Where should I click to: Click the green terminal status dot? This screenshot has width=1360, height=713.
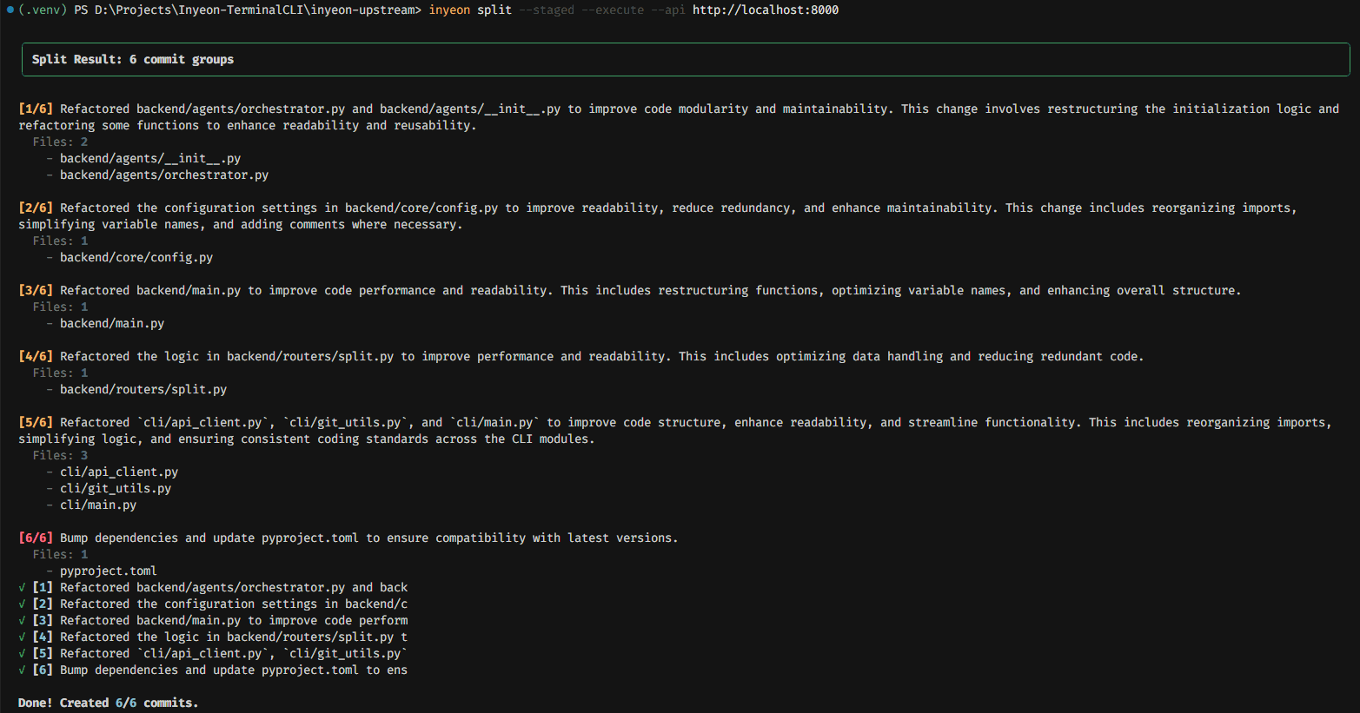pyautogui.click(x=9, y=10)
